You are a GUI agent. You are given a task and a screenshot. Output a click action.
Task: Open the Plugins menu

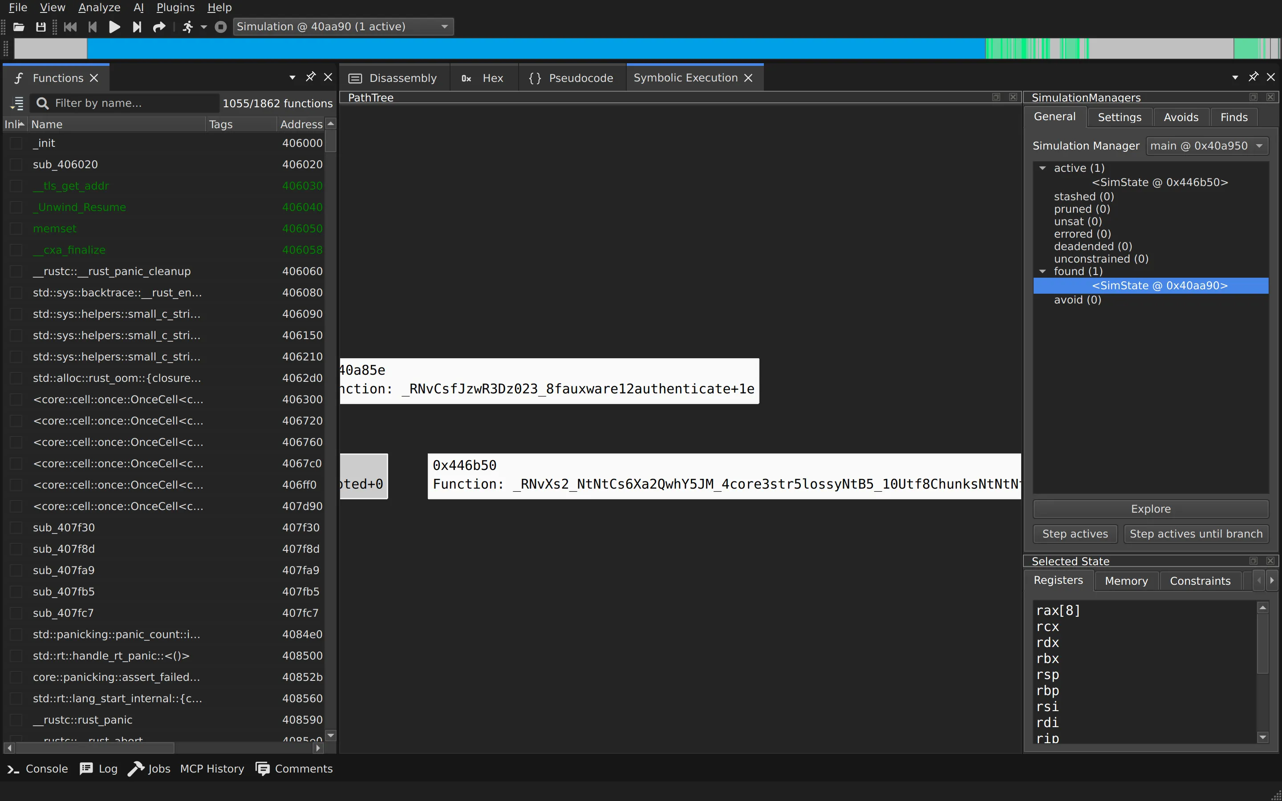coord(175,8)
